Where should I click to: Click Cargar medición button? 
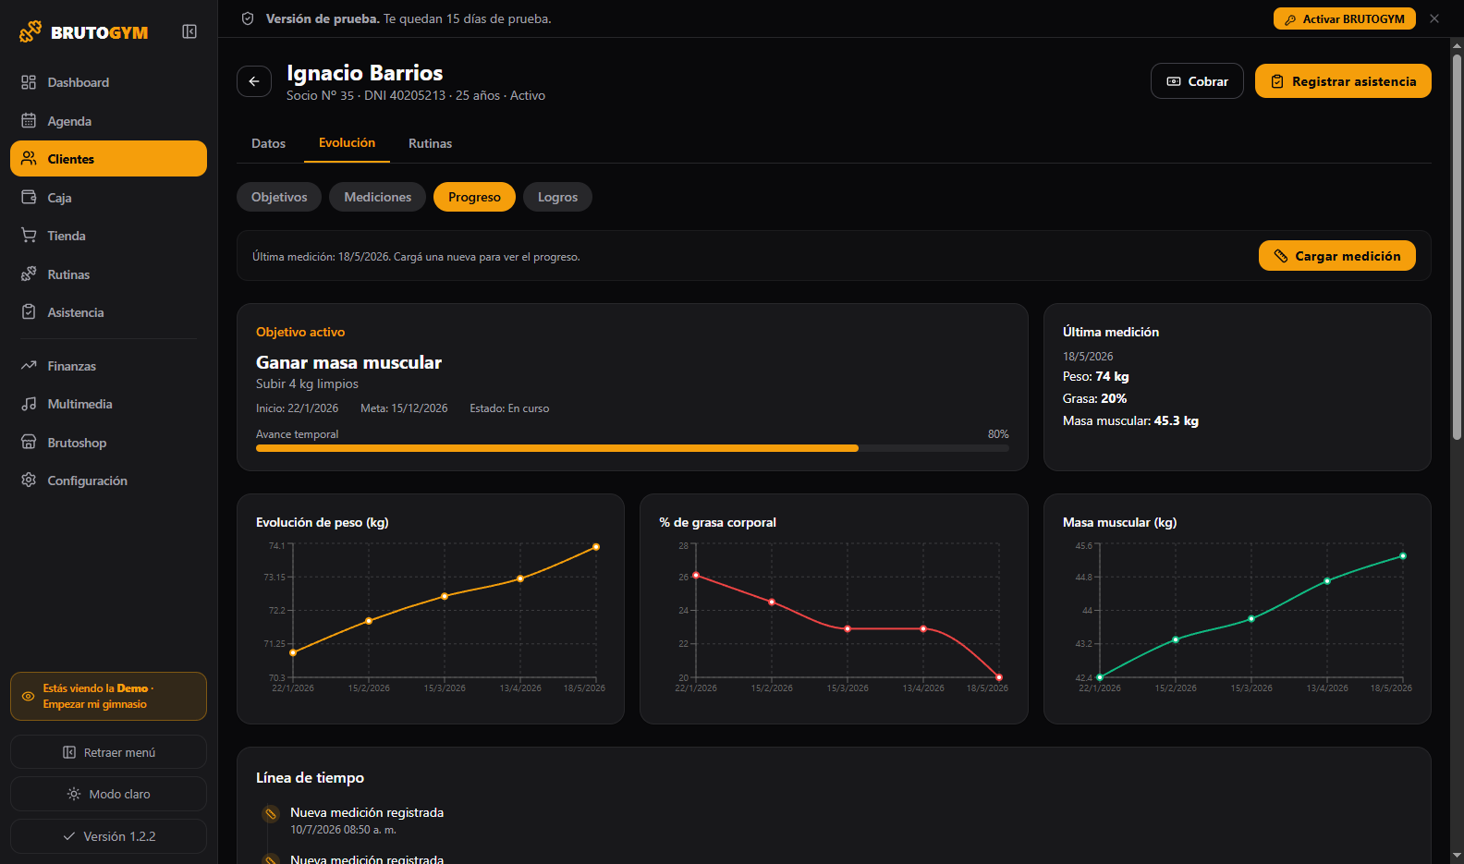coord(1336,256)
